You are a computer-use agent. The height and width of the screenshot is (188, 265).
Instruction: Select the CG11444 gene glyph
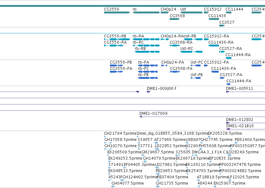click(x=228, y=12)
